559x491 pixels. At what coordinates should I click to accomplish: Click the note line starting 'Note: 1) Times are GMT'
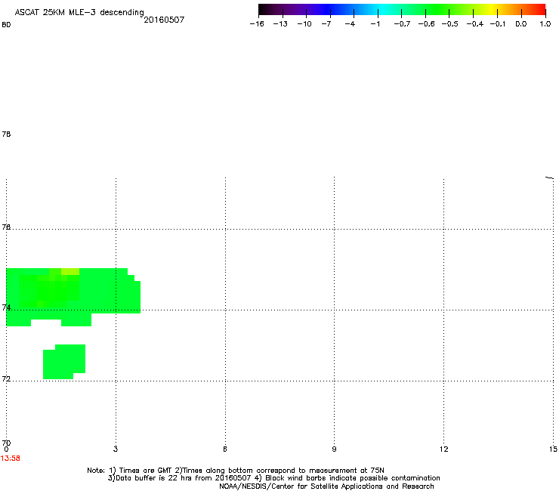click(235, 471)
